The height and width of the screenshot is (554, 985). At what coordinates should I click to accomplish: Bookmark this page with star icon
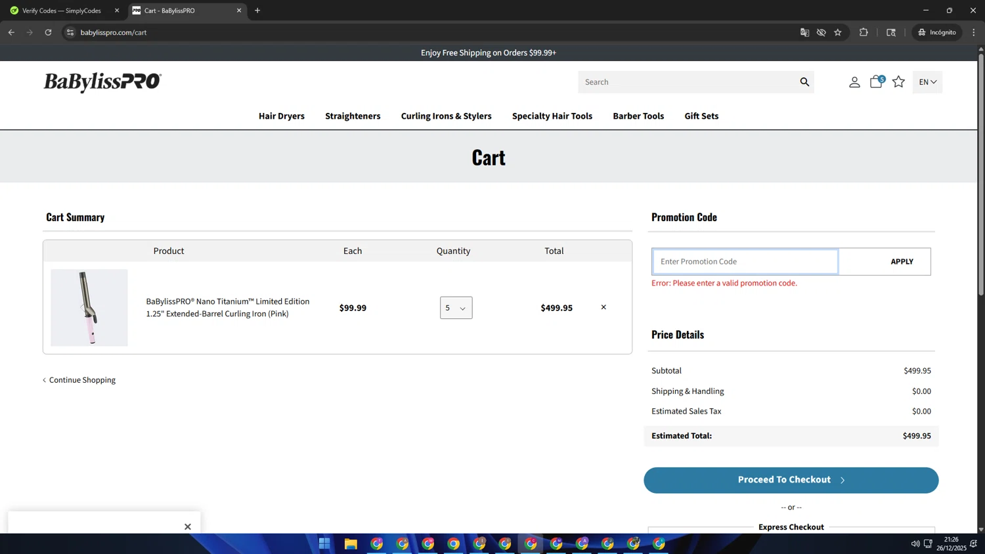838,32
